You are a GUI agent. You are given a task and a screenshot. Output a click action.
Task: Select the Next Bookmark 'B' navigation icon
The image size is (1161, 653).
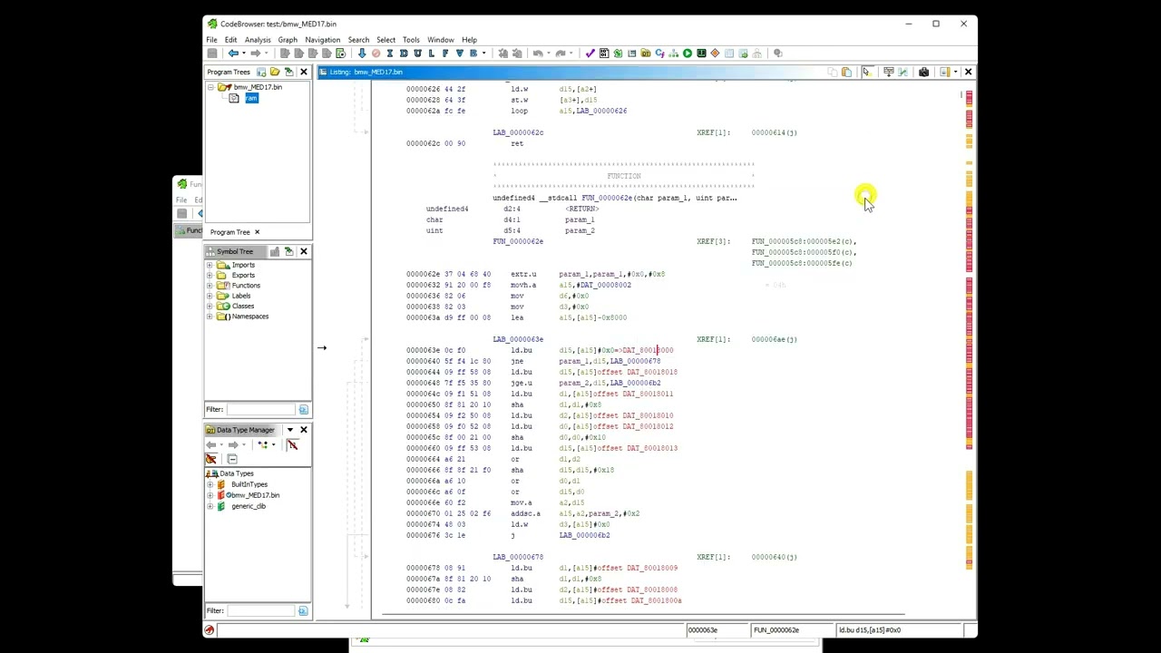coord(473,54)
